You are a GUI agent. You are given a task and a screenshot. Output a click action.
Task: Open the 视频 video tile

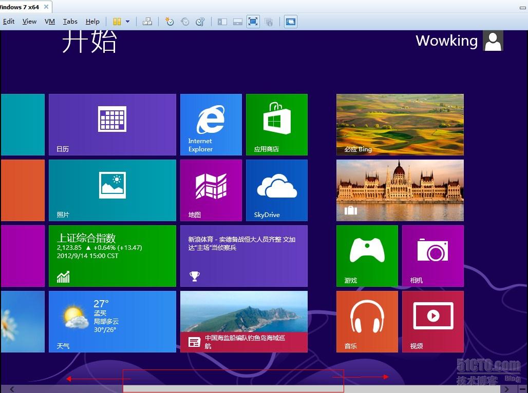coord(433,322)
